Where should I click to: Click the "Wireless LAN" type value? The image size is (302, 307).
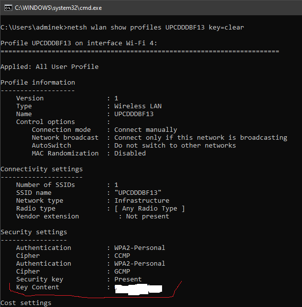point(137,106)
